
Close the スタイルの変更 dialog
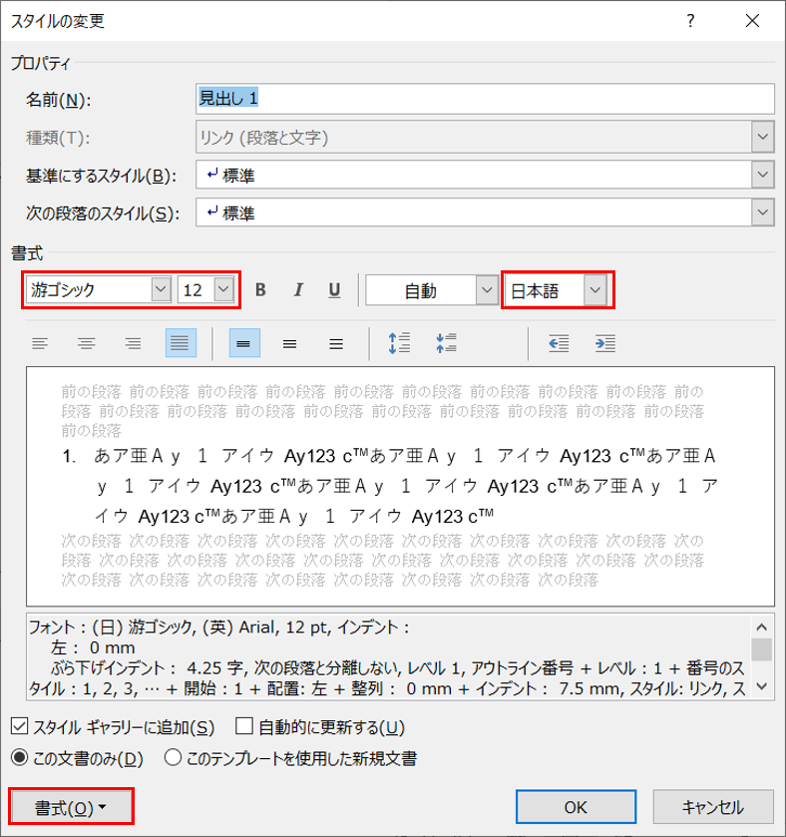(x=752, y=21)
